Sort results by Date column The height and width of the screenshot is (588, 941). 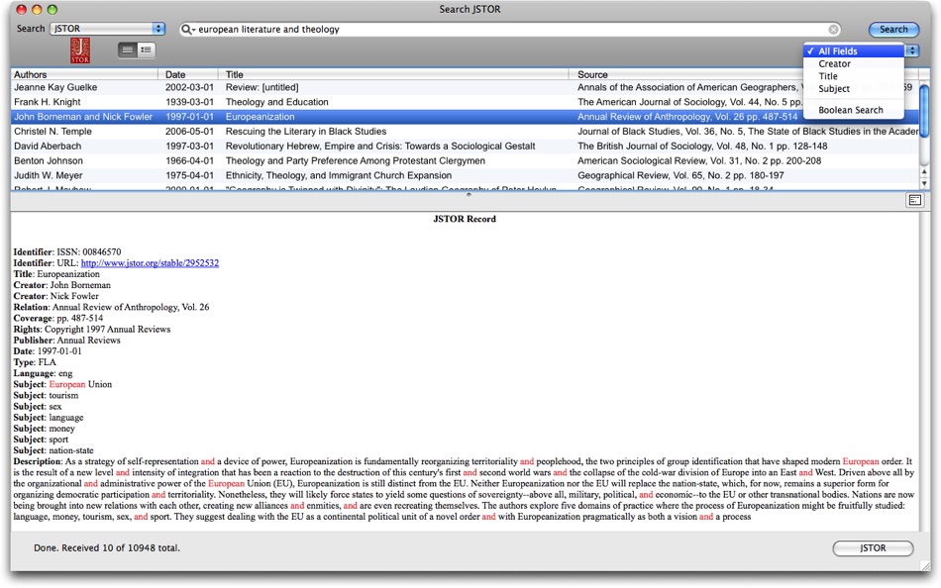click(188, 74)
